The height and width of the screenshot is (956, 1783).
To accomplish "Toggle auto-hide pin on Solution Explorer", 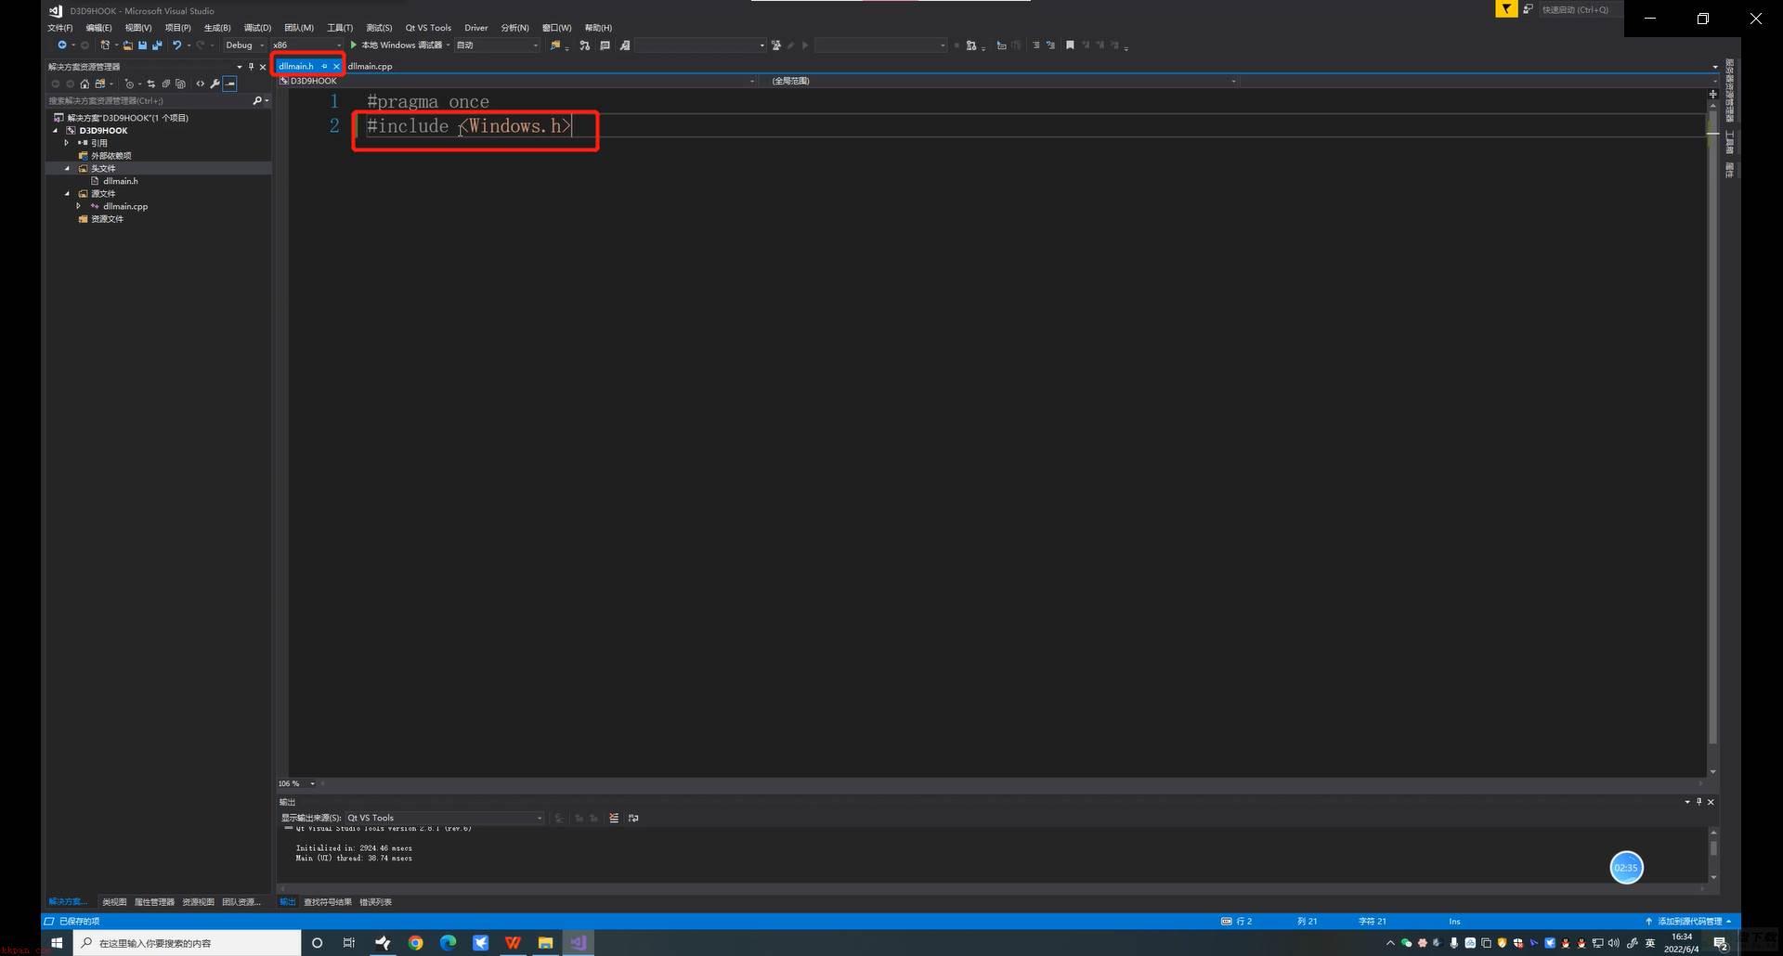I will click(251, 67).
